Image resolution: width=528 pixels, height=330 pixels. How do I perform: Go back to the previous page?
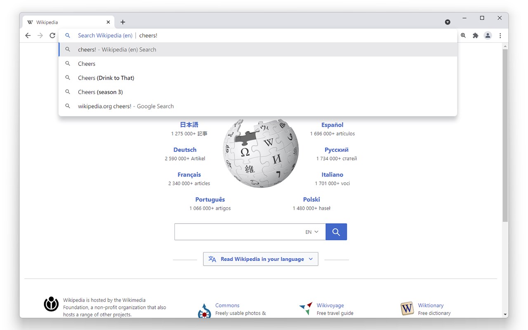point(28,35)
